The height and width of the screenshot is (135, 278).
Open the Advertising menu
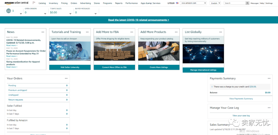(x=85, y=3)
